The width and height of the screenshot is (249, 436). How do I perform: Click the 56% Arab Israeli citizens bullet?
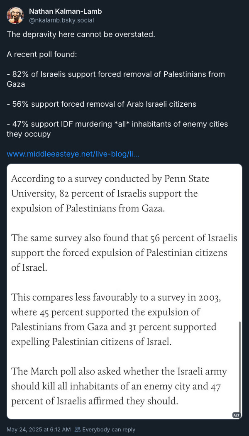tap(101, 104)
